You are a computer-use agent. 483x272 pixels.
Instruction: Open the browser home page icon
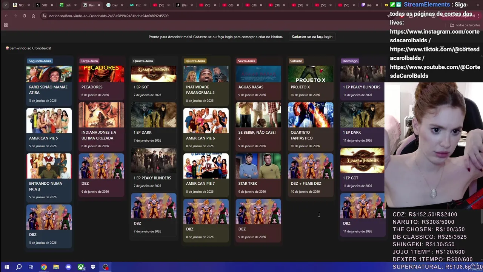(x=33, y=16)
